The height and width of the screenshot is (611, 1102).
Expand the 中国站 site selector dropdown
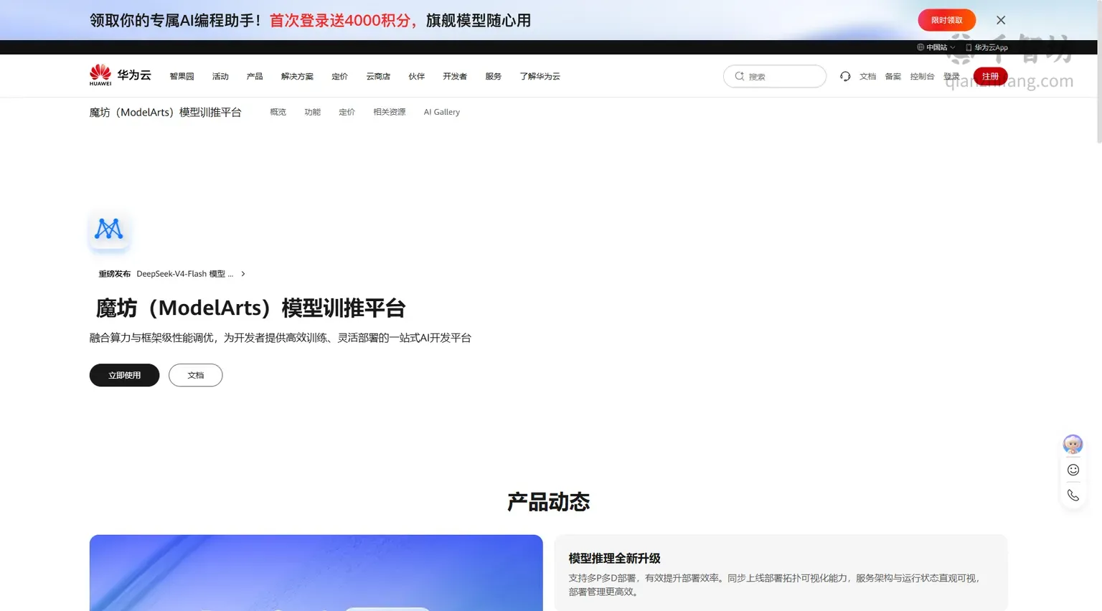[x=936, y=47]
